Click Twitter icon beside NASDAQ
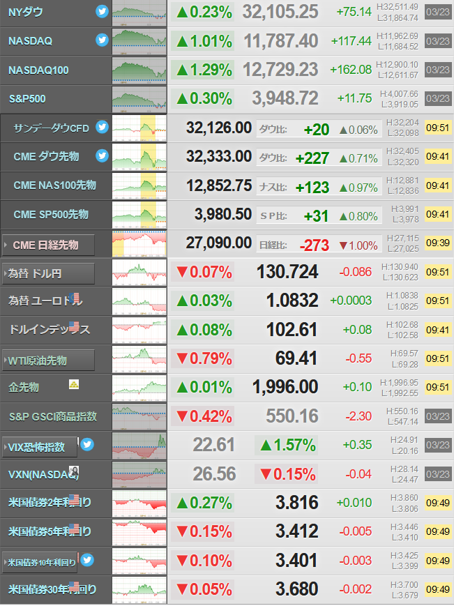This screenshot has height=606, width=454. point(102,40)
